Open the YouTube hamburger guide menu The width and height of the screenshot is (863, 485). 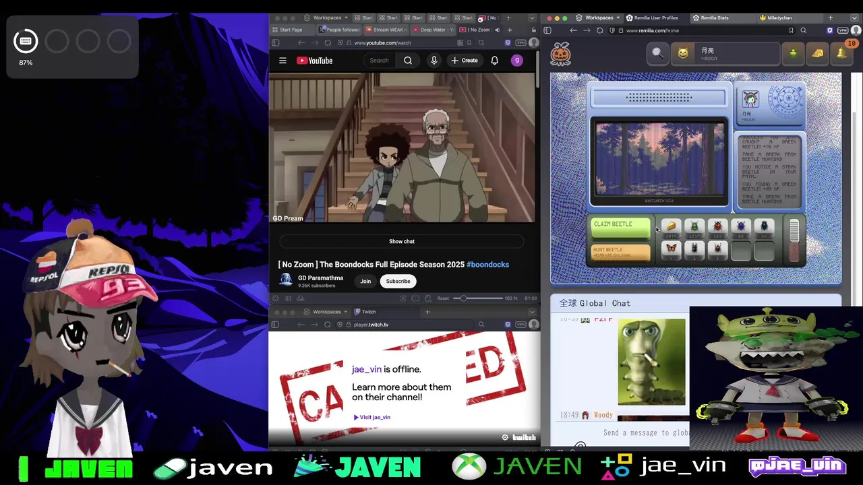[282, 61]
